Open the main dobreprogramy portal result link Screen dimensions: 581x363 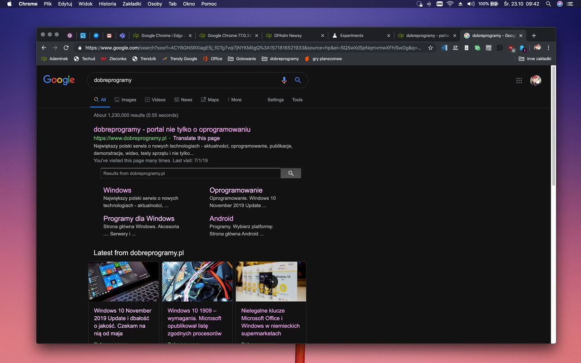172,129
